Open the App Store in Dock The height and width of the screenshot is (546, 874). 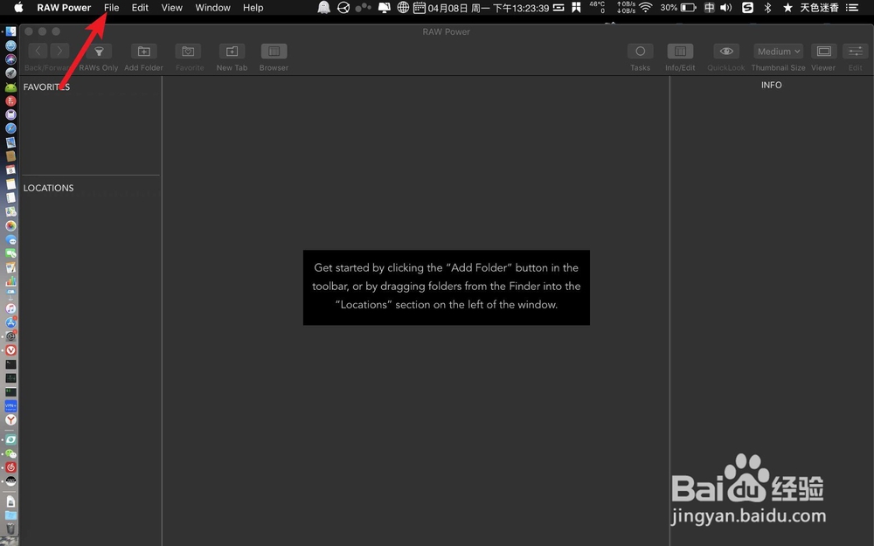click(x=10, y=322)
